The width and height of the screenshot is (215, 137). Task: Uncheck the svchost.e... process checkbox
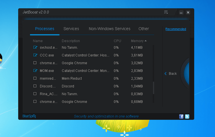pos(35,47)
